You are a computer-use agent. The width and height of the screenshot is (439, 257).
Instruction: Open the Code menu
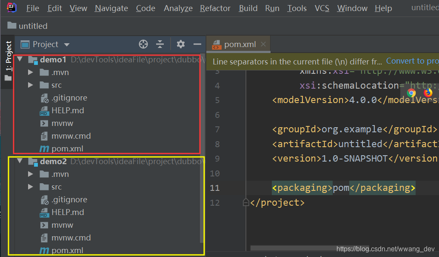point(145,8)
